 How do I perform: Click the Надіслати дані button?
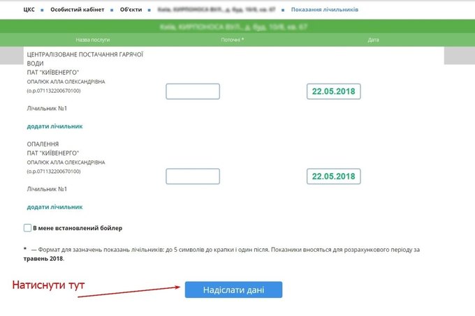233,289
